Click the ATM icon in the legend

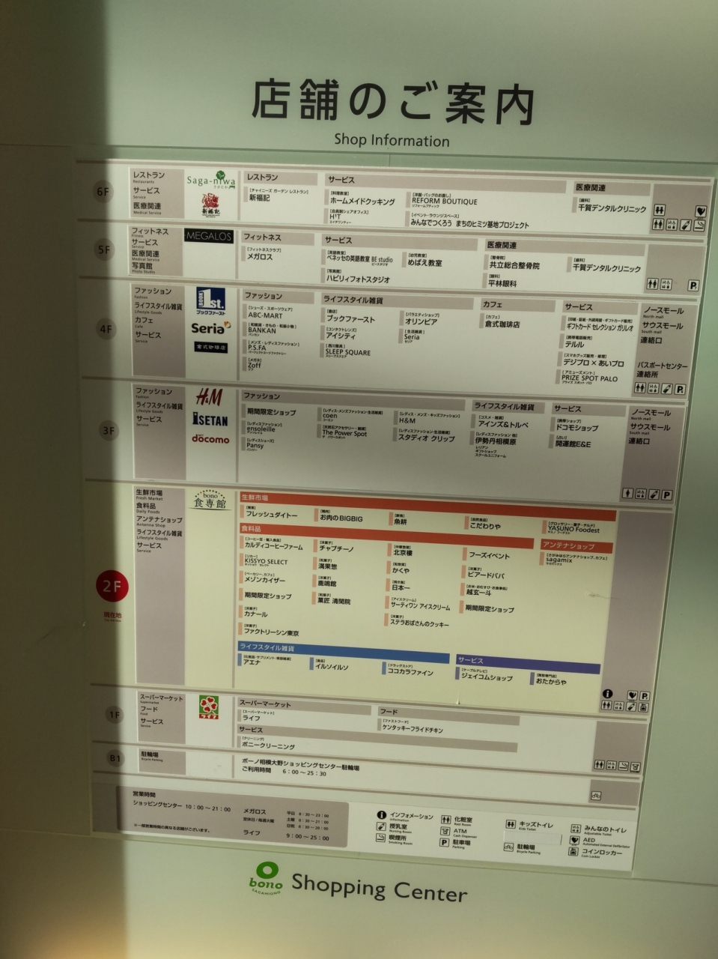444,831
